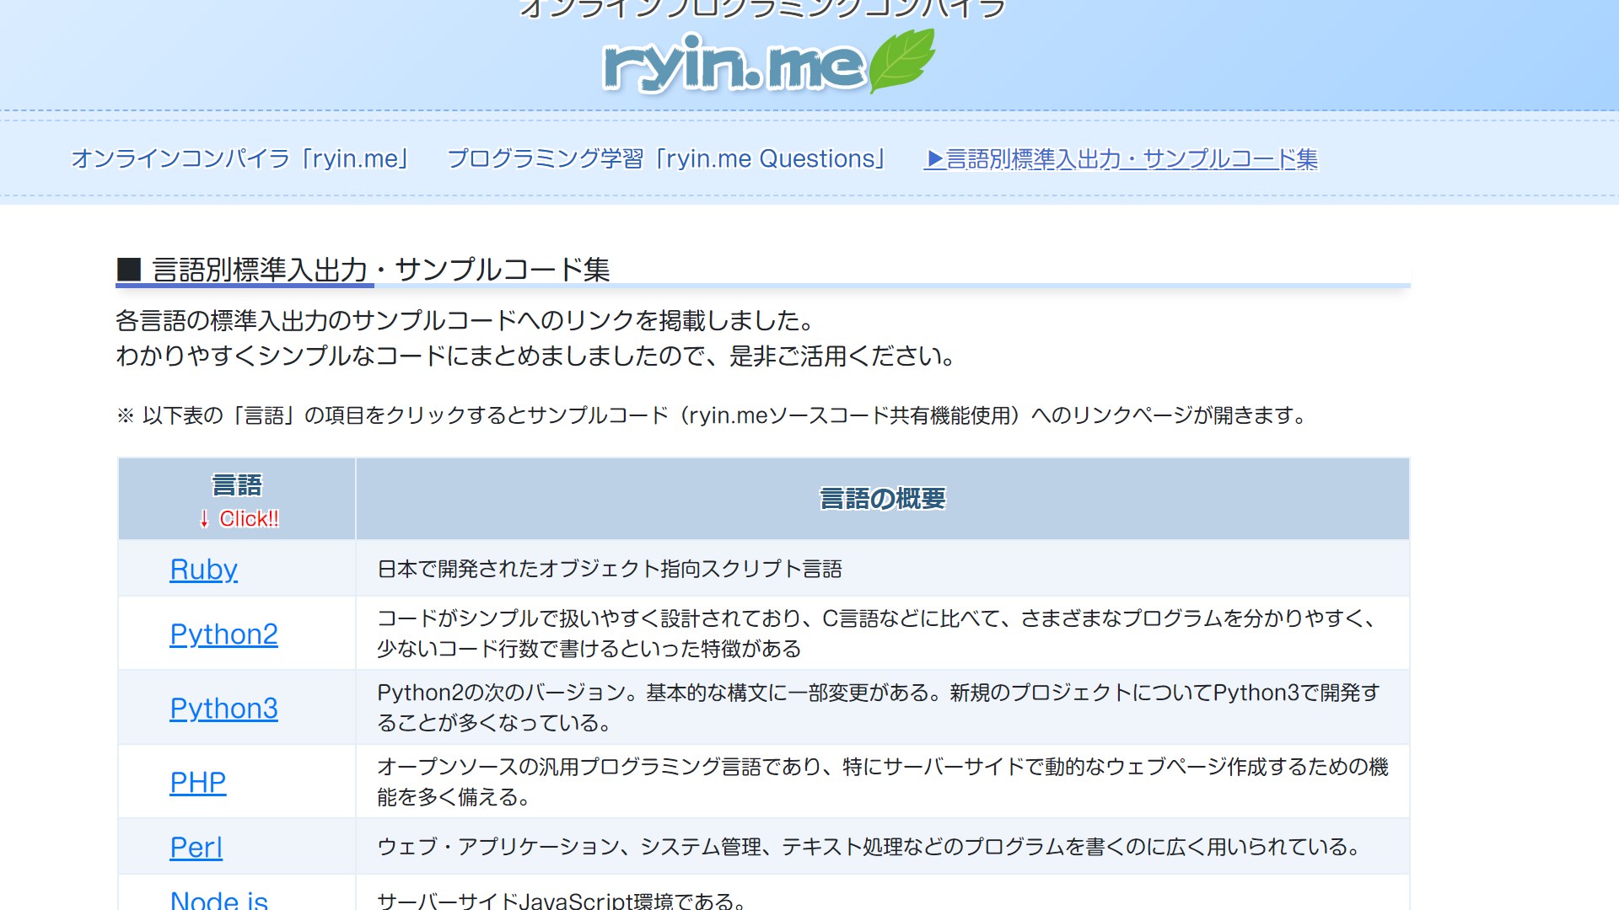Open 言語別標準入出力・サンプルコード集 navigation link
Image resolution: width=1619 pixels, height=910 pixels.
[x=1130, y=158]
